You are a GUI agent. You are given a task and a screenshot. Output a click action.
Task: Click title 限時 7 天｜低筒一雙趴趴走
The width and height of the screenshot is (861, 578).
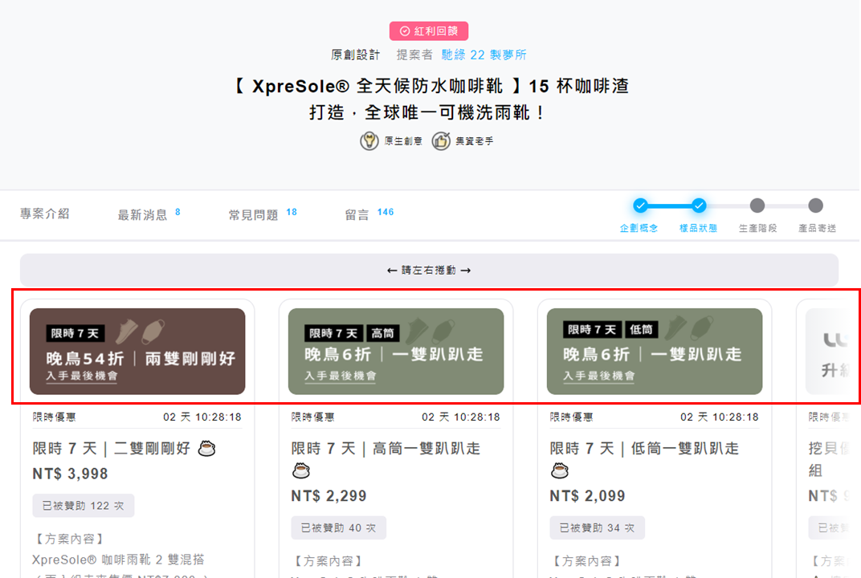click(645, 449)
